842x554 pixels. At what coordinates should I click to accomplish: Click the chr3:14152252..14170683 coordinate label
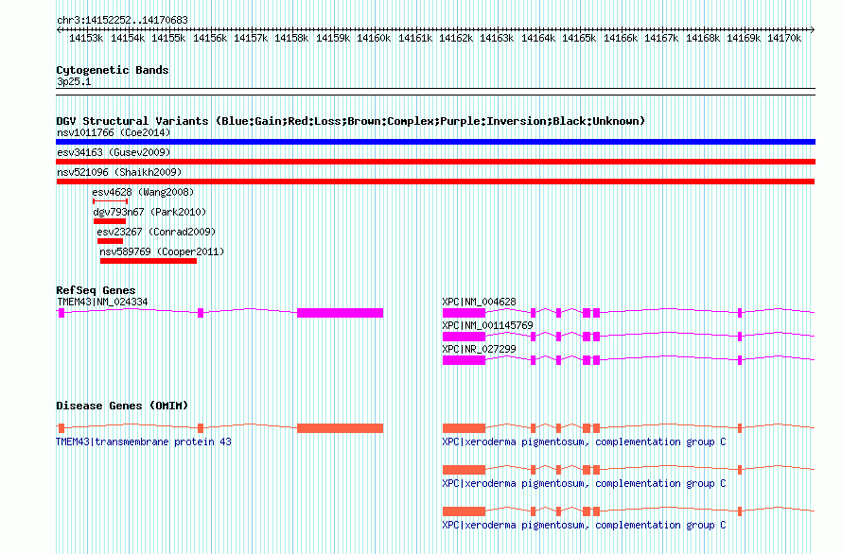click(122, 20)
